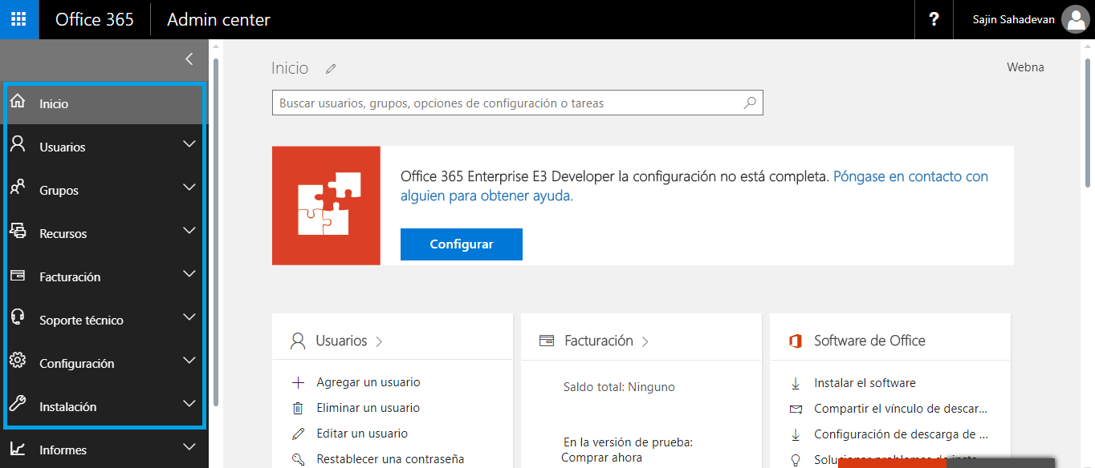Click the Informes chart icon in sidebar

(x=18, y=449)
